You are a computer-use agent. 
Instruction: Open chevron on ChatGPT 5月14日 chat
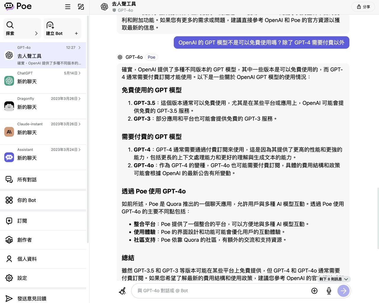coord(79,73)
